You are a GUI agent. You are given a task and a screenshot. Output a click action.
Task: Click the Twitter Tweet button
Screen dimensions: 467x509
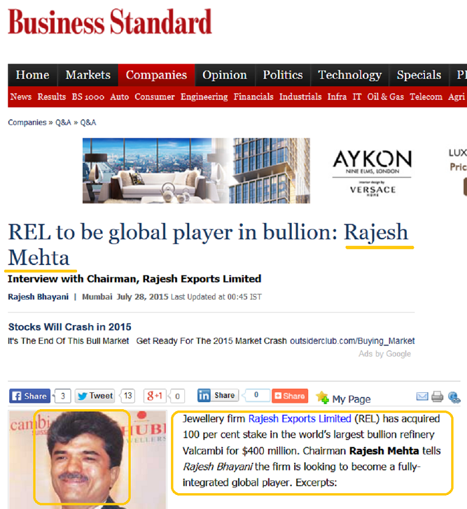(95, 396)
